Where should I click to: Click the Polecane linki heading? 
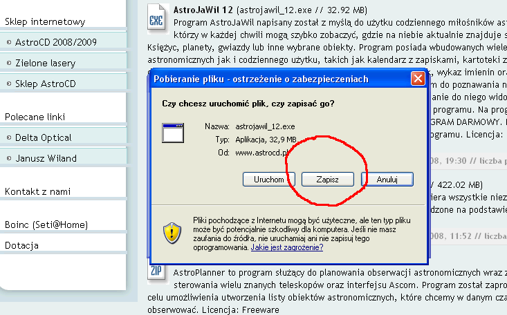(35, 117)
